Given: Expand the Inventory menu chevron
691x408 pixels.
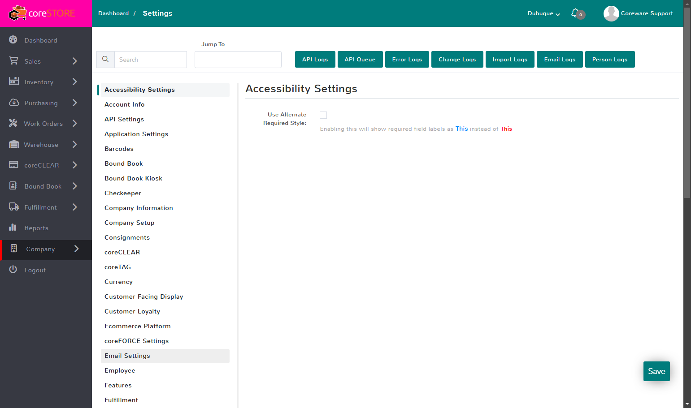Looking at the screenshot, I should pos(75,82).
